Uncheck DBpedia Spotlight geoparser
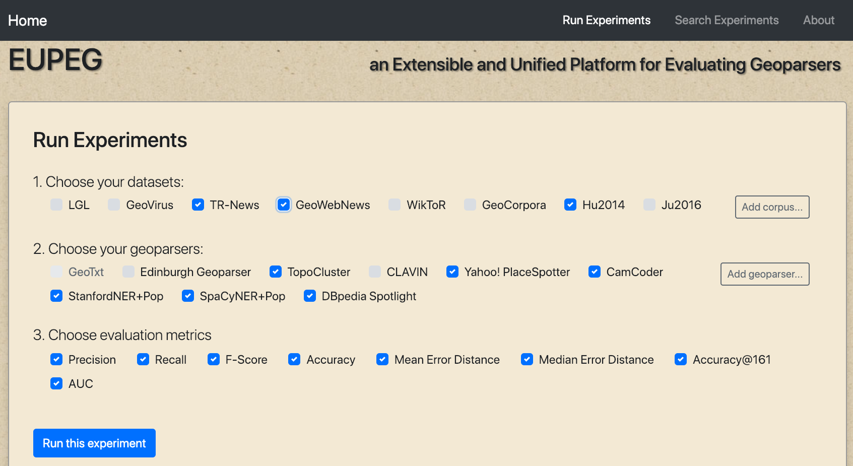 coord(310,296)
